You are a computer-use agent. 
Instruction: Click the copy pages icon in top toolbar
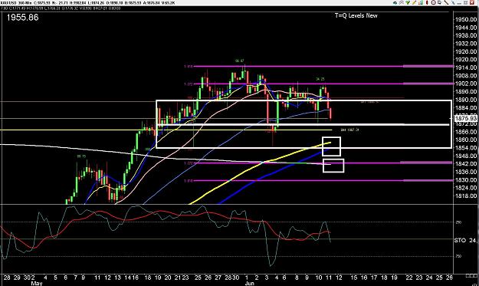(x=440, y=2)
